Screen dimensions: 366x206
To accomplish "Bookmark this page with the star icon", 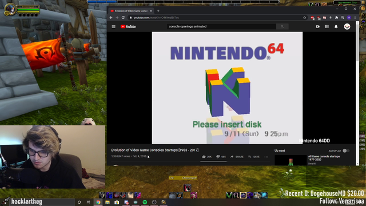I will tap(304, 18).
